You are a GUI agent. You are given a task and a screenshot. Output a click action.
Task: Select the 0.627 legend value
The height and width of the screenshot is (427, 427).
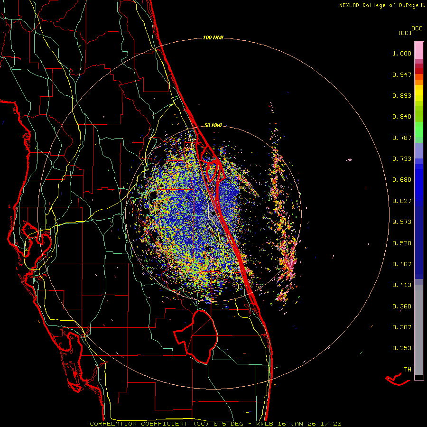402,201
